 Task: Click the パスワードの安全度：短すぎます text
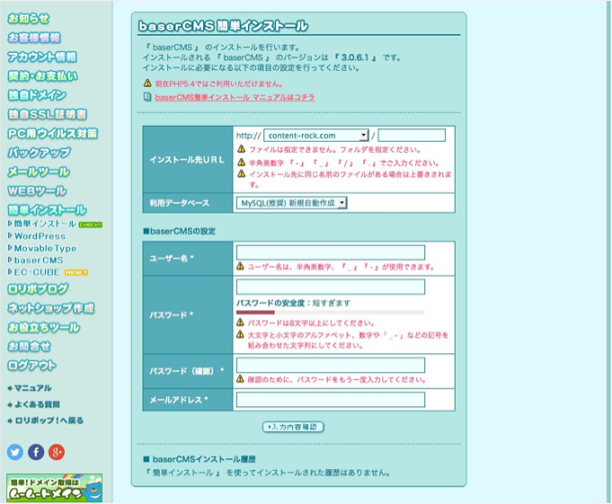tap(293, 303)
